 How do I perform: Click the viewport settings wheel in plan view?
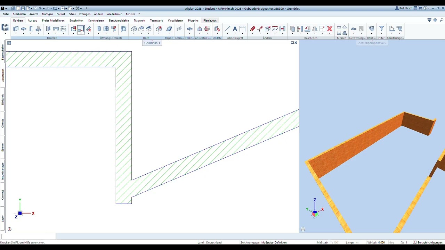pos(9,229)
